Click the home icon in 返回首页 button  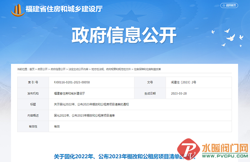[x=224, y=5]
